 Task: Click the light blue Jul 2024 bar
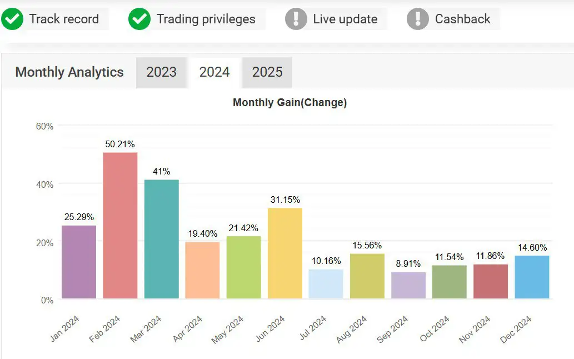326,283
